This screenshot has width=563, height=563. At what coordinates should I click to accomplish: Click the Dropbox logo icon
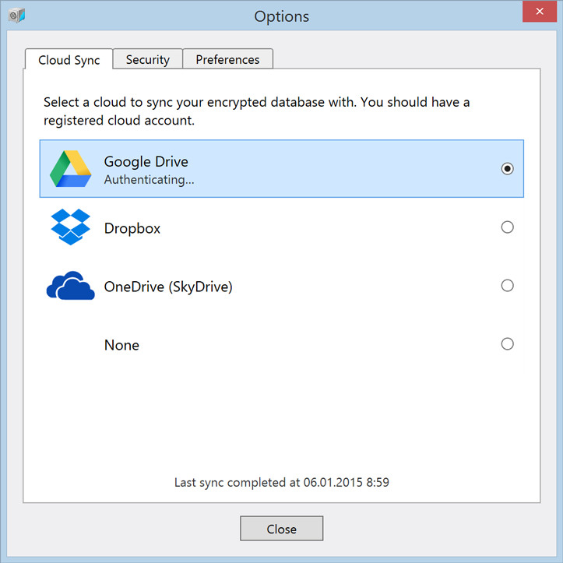pyautogui.click(x=70, y=227)
